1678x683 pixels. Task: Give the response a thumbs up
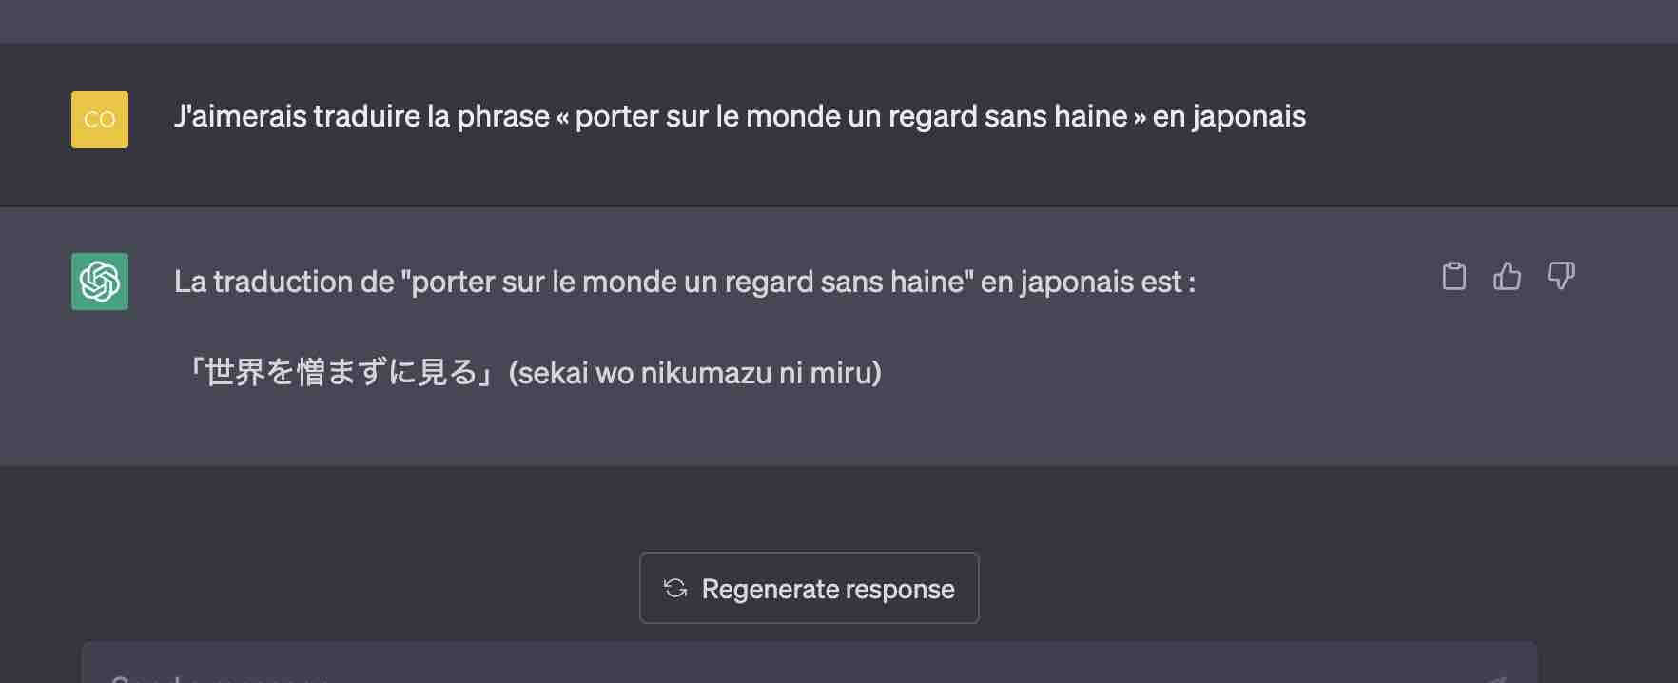(1507, 276)
